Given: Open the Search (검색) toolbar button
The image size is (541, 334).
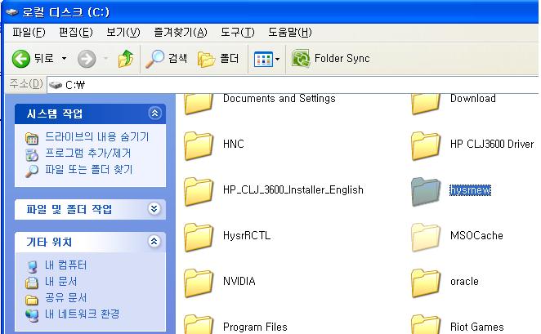Looking at the screenshot, I should [x=167, y=59].
